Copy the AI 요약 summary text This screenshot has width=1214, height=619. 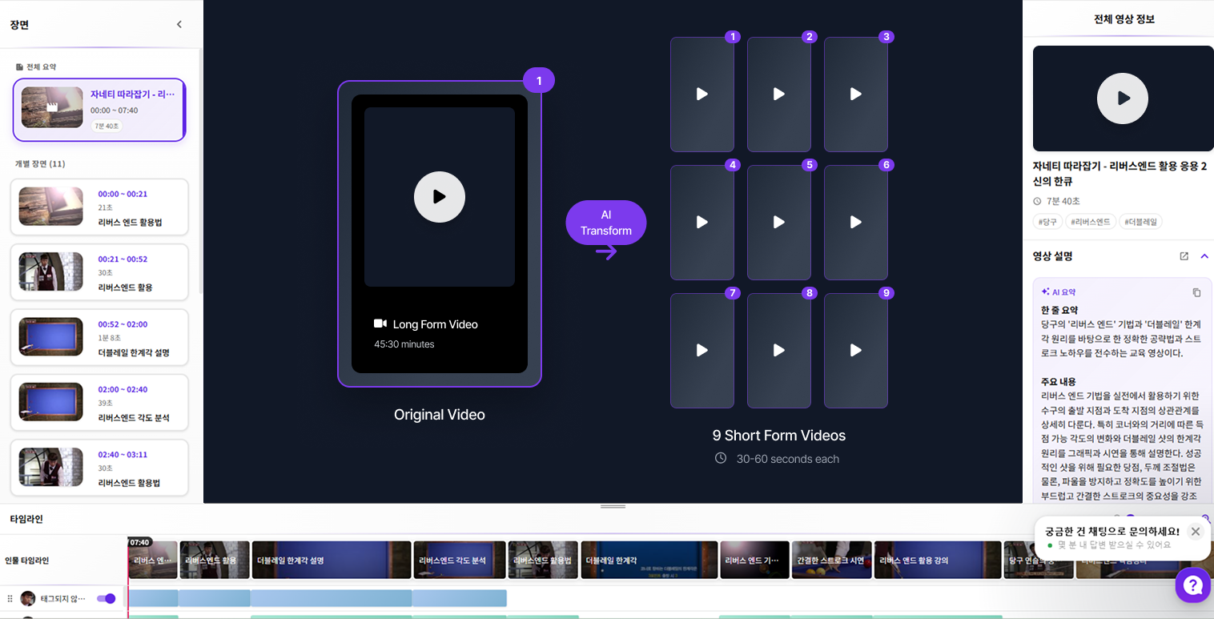coord(1196,292)
